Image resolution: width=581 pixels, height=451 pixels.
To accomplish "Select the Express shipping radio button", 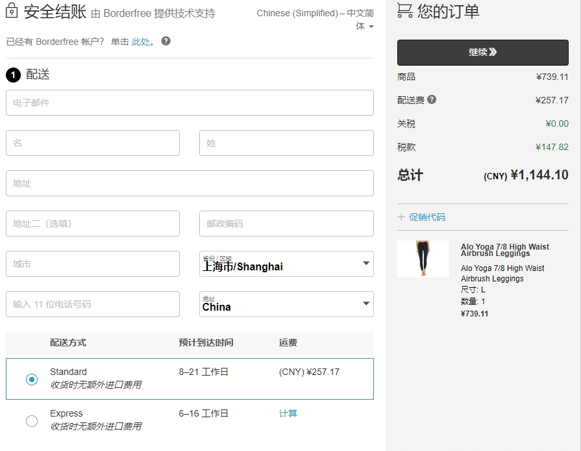I will 32,421.
